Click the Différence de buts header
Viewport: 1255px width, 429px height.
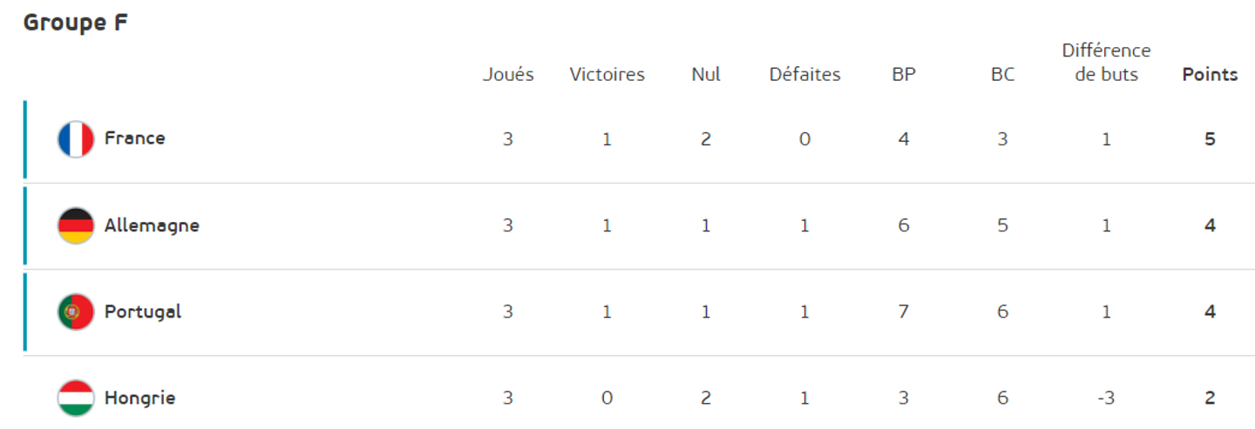[x=1106, y=63]
